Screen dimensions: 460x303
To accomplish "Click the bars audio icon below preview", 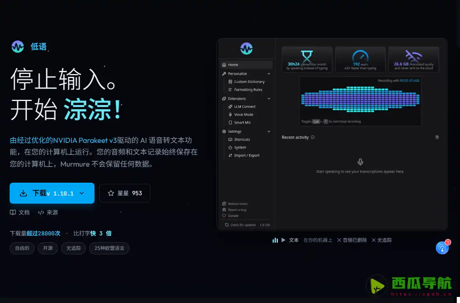I will (275, 240).
